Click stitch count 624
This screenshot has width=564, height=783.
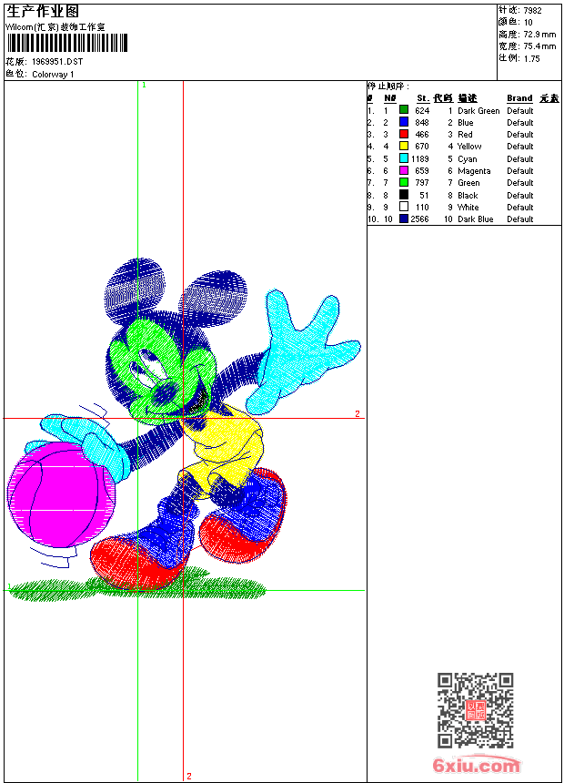tap(422, 111)
